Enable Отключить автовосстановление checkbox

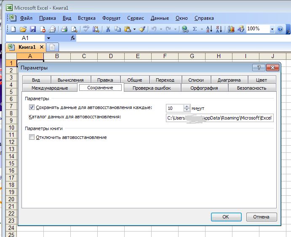(x=32, y=137)
